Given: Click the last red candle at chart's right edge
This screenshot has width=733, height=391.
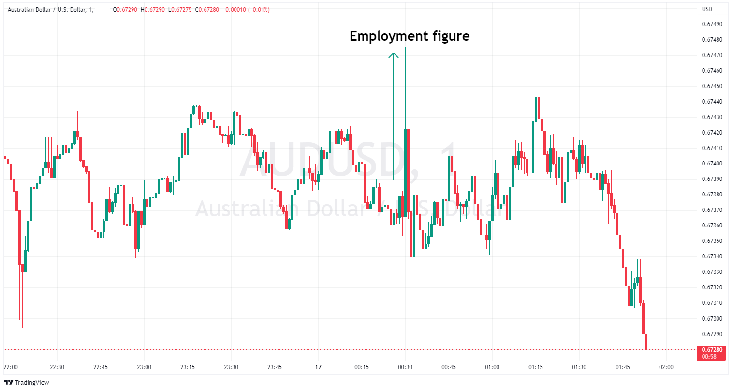Looking at the screenshot, I should [x=646, y=342].
